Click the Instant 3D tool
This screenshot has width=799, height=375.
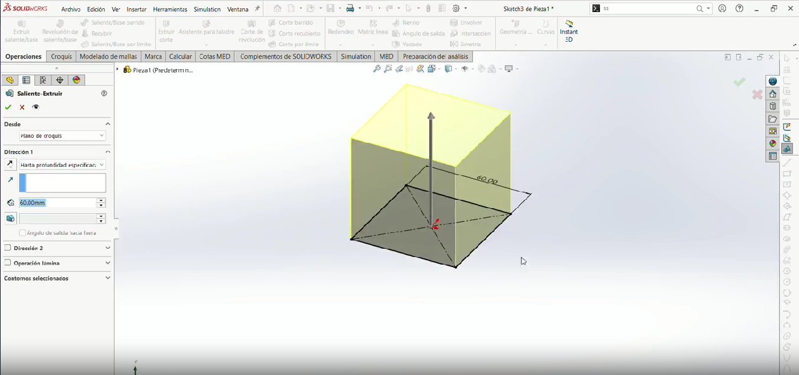tap(569, 31)
